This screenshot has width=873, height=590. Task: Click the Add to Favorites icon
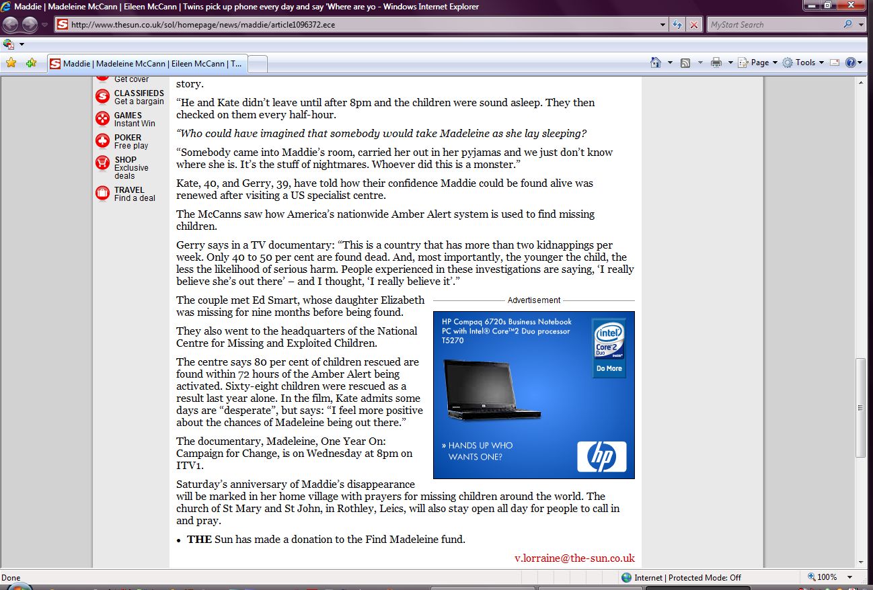(x=31, y=62)
